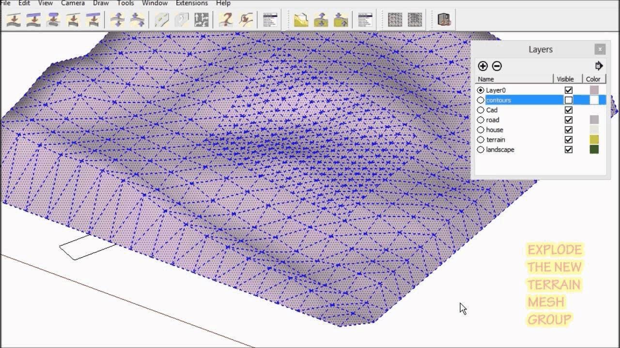The image size is (620, 348).
Task: Set contours as the active layer
Action: click(480, 100)
